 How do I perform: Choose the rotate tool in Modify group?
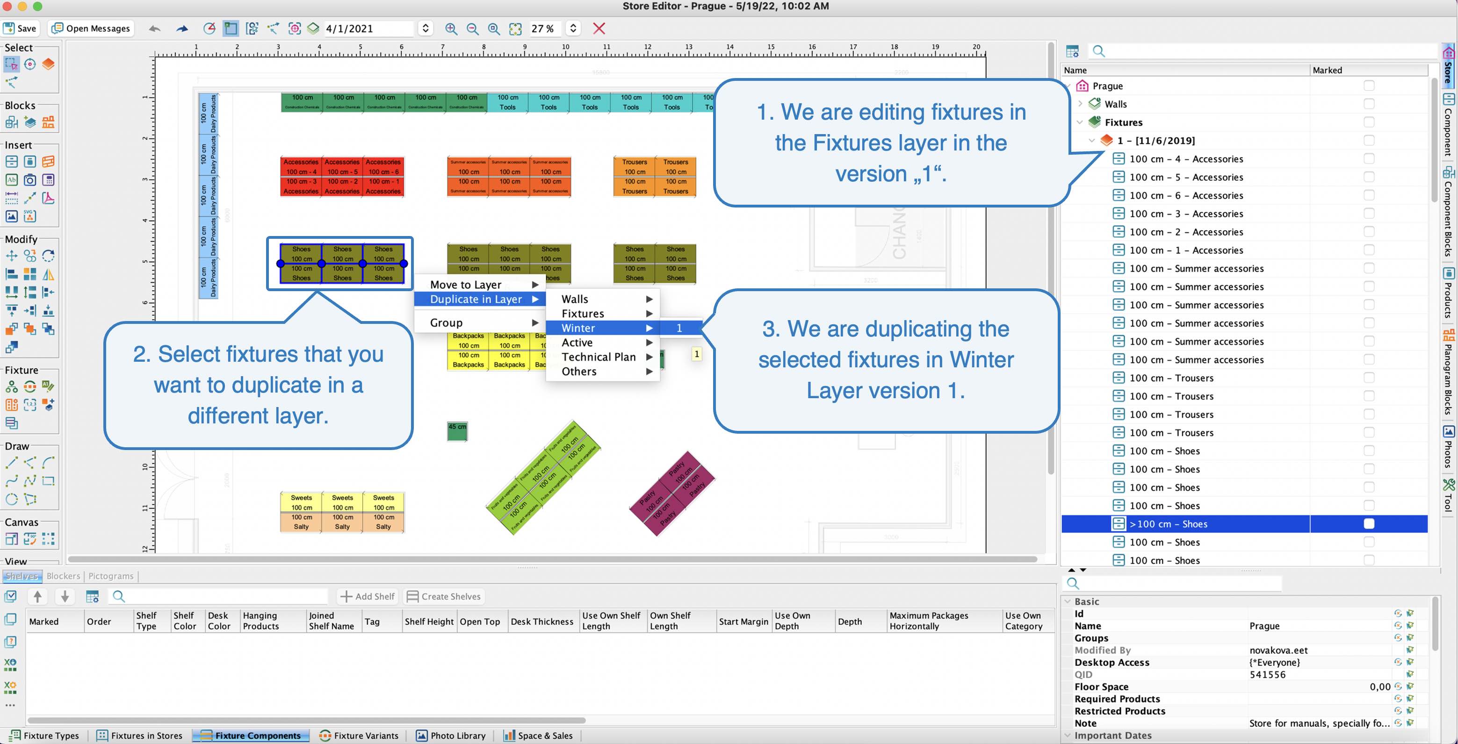click(x=48, y=256)
